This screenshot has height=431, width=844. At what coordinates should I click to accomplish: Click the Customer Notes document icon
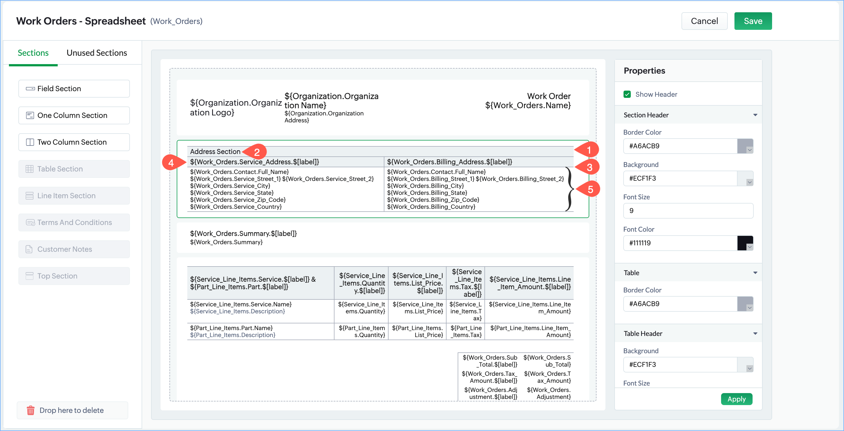29,249
